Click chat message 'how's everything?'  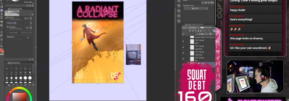241,19
